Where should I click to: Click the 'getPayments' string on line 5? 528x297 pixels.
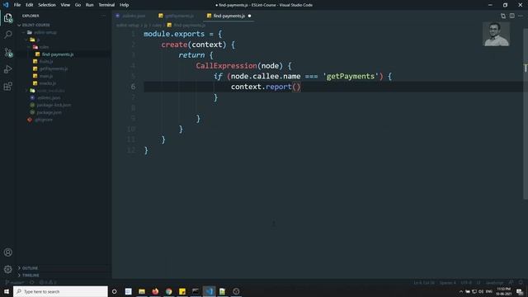351,77
